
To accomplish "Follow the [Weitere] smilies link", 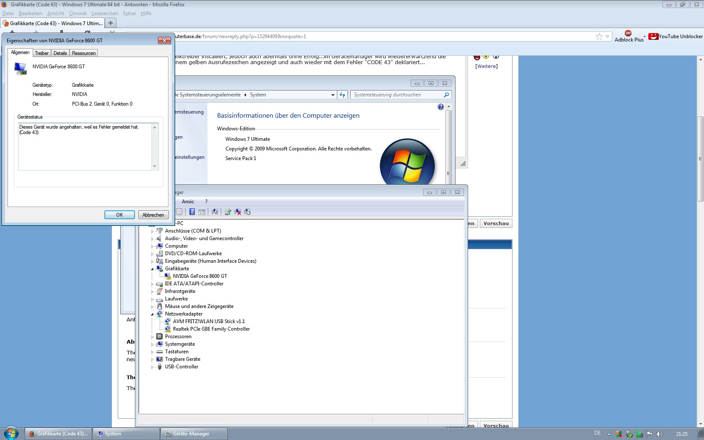I will [487, 66].
